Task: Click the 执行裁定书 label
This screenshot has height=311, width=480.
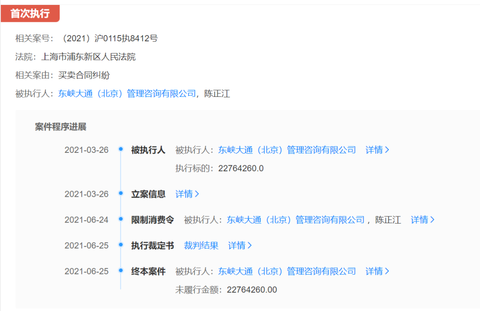Action: pos(152,245)
